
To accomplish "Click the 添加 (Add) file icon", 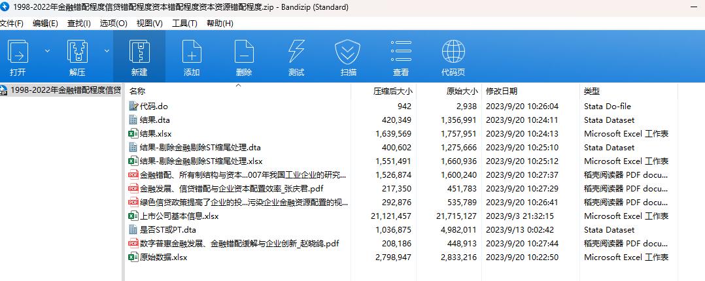I will coord(192,52).
